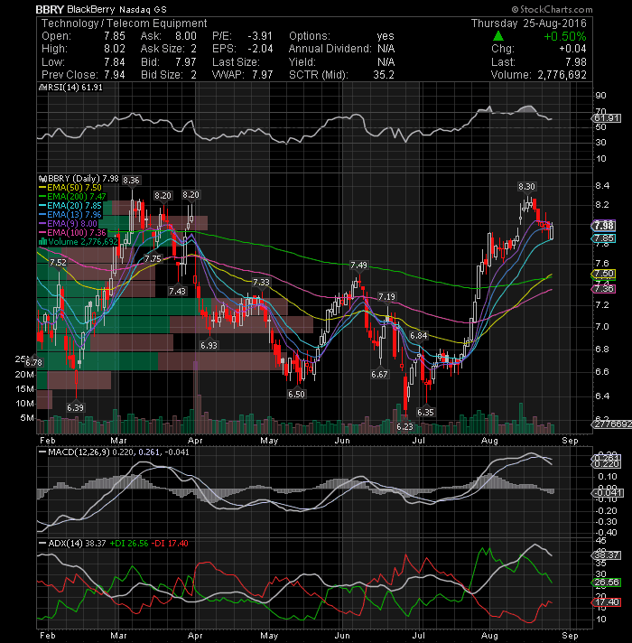Click the 7.49 June peak price label
Image resolution: width=632 pixels, height=643 pixels.
[358, 265]
